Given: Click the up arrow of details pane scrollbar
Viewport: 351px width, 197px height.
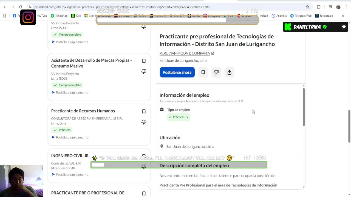Looking at the screenshot, I should click(x=304, y=86).
